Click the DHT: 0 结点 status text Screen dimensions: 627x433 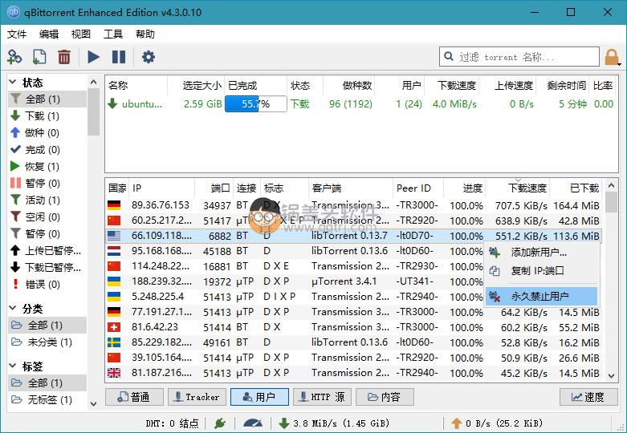pos(172,423)
